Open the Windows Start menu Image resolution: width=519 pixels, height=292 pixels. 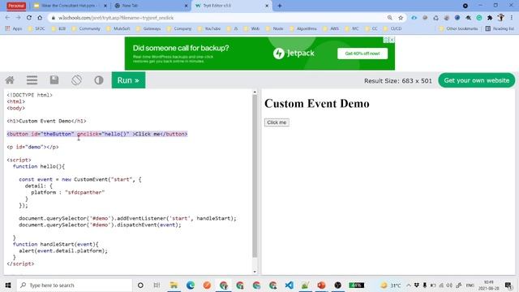coord(8,285)
